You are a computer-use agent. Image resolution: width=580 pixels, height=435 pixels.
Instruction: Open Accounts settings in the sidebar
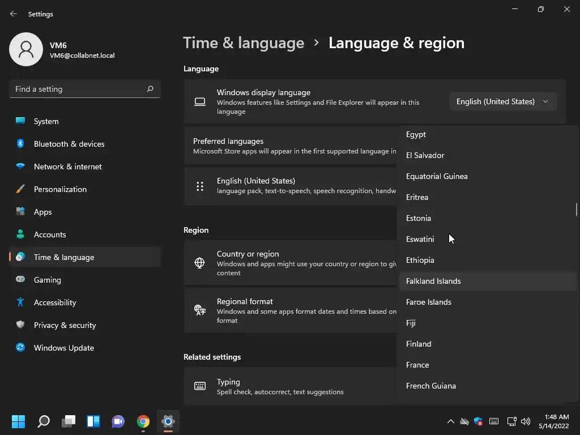[85, 234]
